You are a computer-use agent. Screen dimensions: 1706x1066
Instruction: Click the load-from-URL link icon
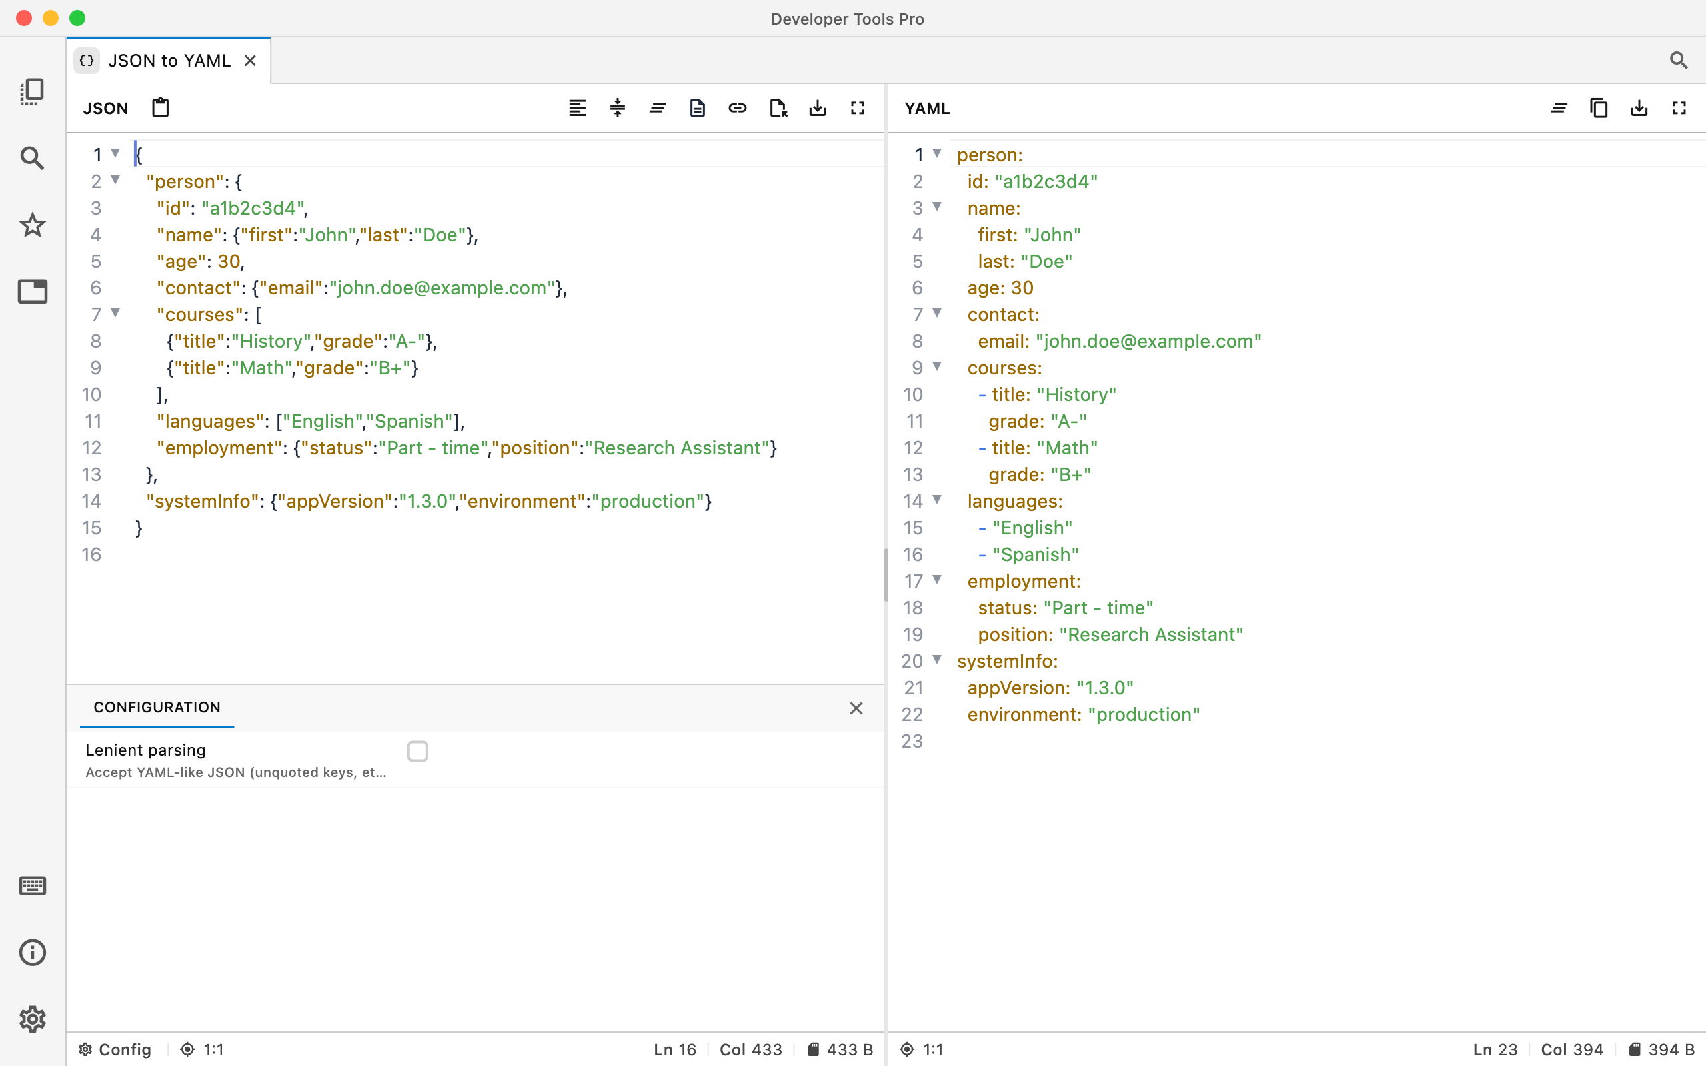pos(738,108)
